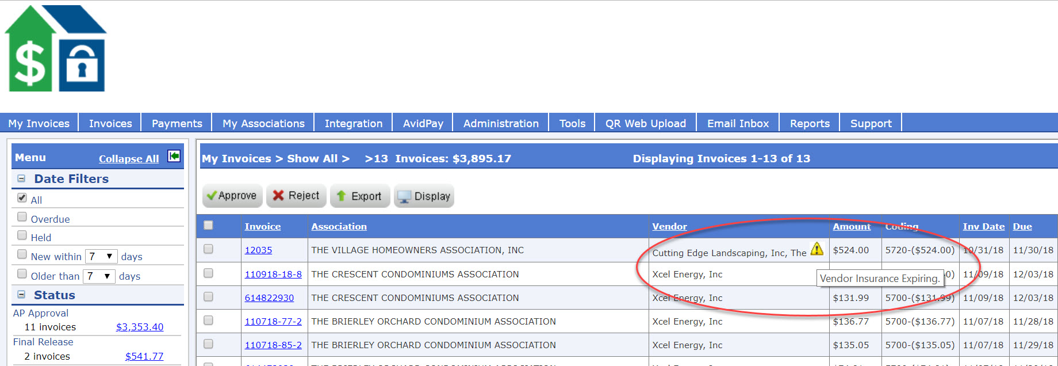Screen dimensions: 1058x366
Task: Click the Display monitor button
Action: point(424,196)
